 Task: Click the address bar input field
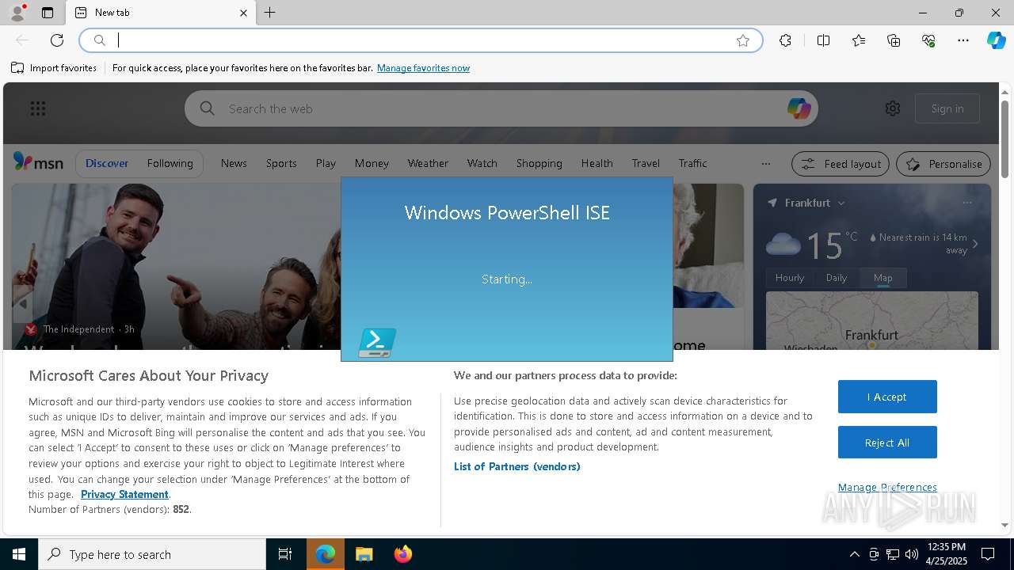420,40
